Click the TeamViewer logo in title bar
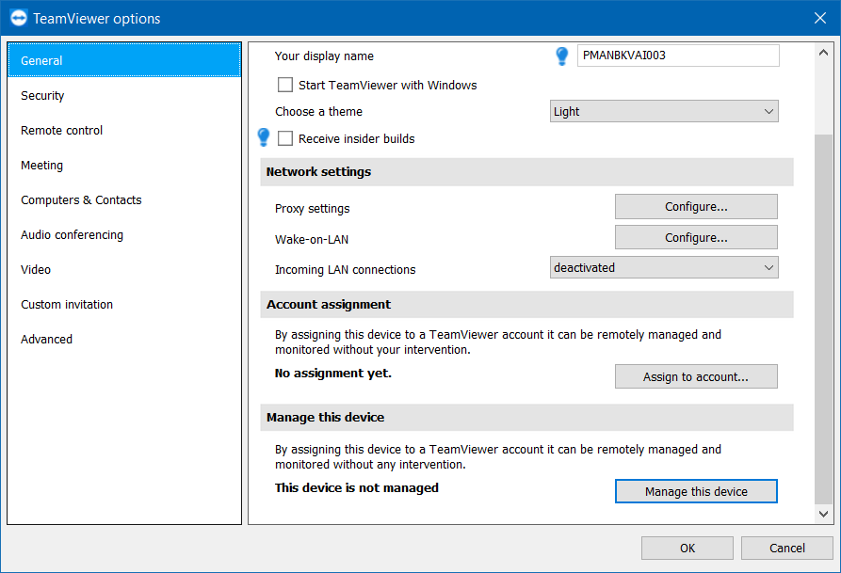The image size is (841, 573). [x=19, y=18]
